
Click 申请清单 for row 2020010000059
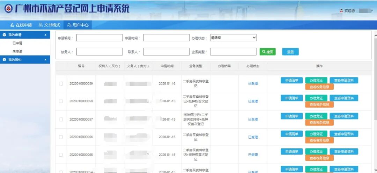[x=291, y=80]
